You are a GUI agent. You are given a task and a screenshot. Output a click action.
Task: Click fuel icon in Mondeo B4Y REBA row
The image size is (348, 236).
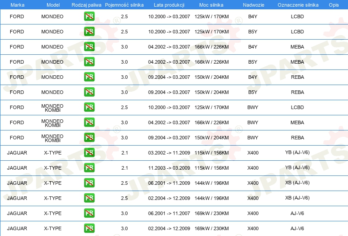(89, 77)
